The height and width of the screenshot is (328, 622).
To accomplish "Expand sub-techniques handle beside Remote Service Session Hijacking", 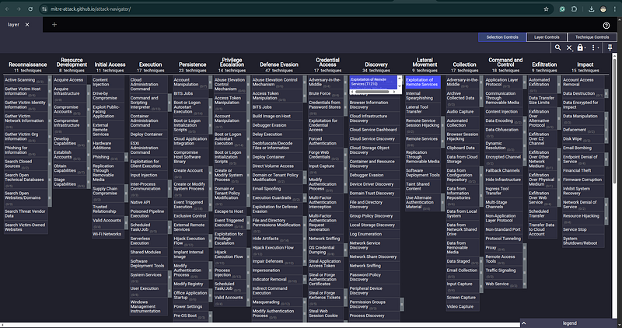I will (442, 125).
